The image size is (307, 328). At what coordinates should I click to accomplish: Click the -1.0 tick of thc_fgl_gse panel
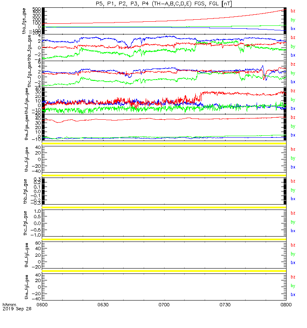[x=36, y=235]
